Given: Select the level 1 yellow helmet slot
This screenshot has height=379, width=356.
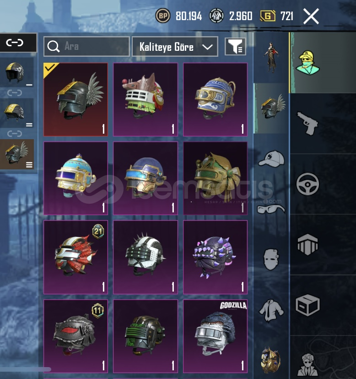Looking at the screenshot, I should (16, 72).
